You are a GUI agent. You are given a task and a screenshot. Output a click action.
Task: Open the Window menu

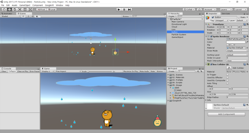(59, 5)
